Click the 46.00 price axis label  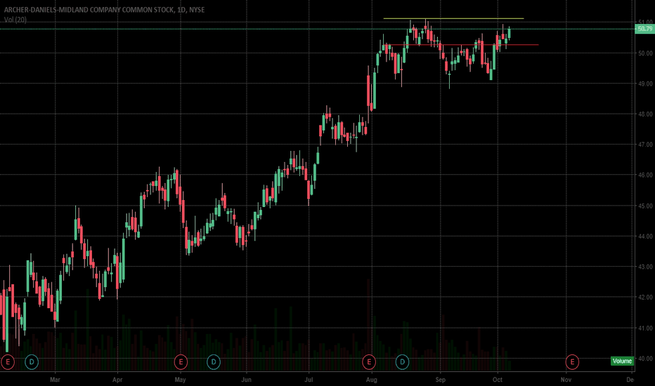[645, 175]
